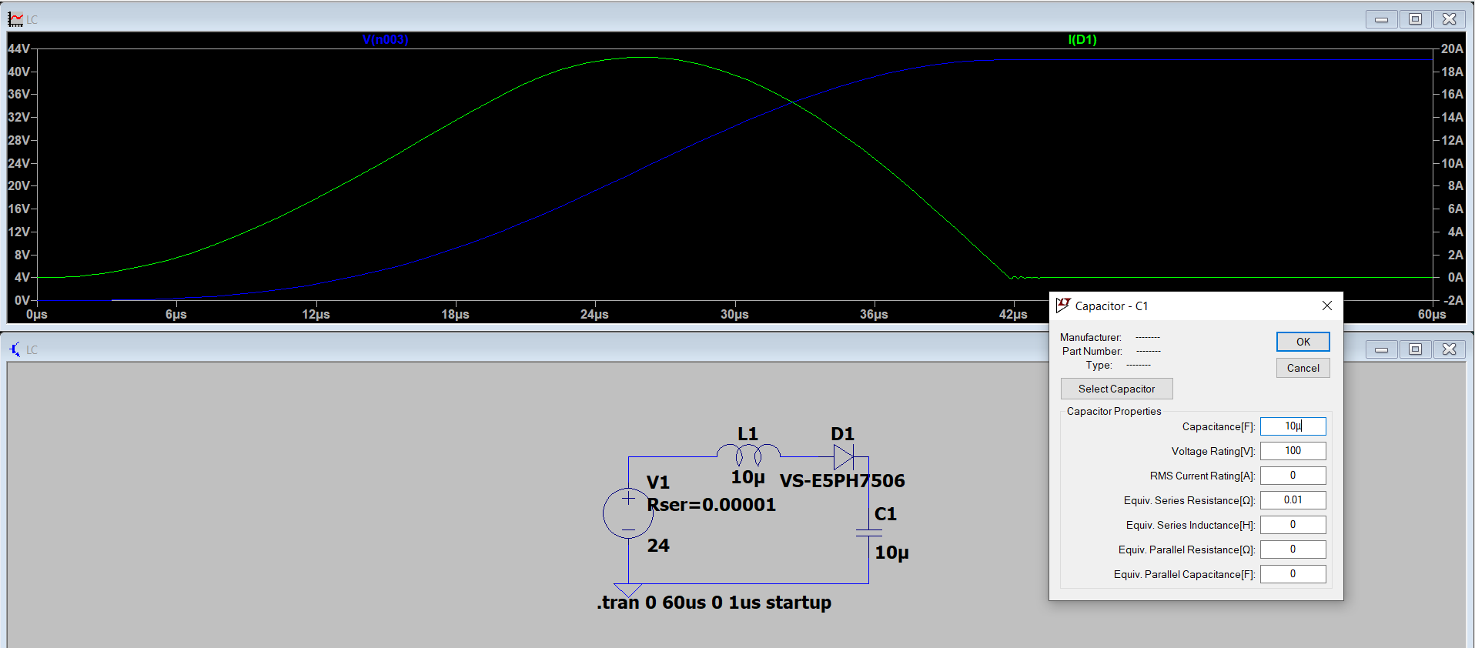Click the RMS Current Rating[A] field
The image size is (1475, 648).
click(x=1293, y=476)
